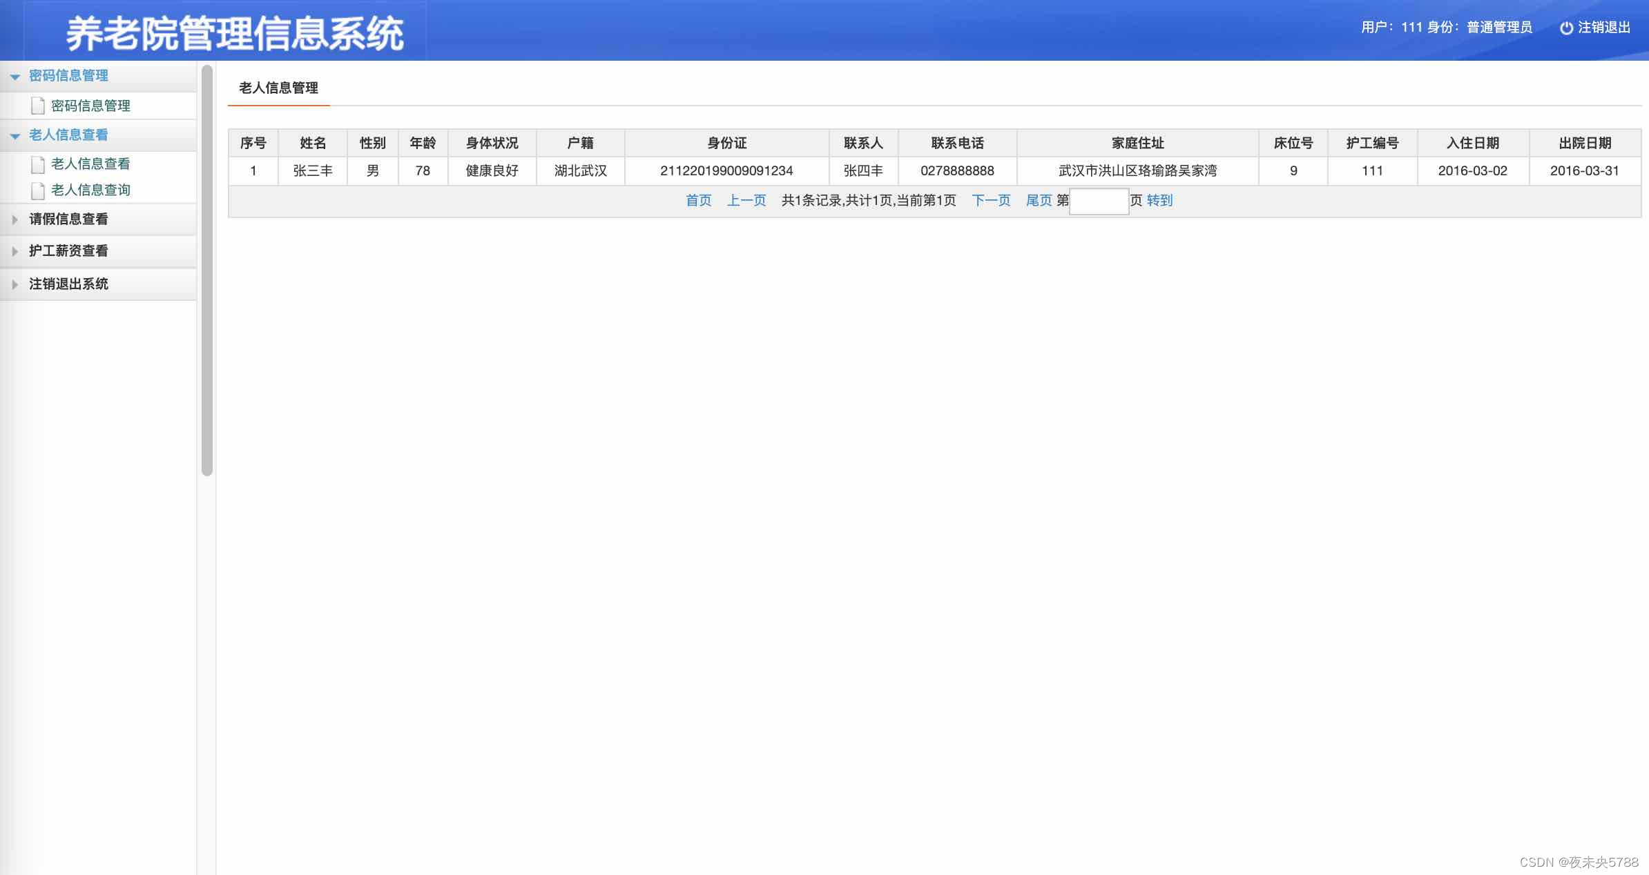
Task: Click the gender cell 男
Action: 373,170
